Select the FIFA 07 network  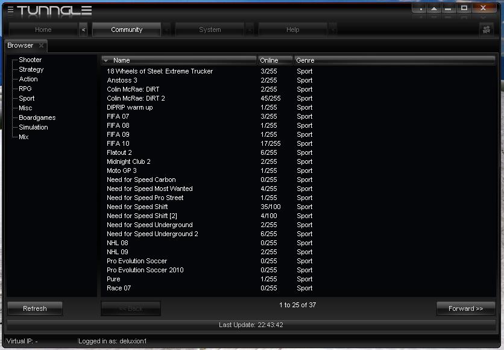[298, 116]
